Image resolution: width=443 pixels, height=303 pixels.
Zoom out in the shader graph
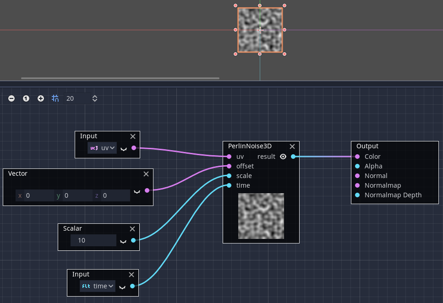tap(11, 98)
